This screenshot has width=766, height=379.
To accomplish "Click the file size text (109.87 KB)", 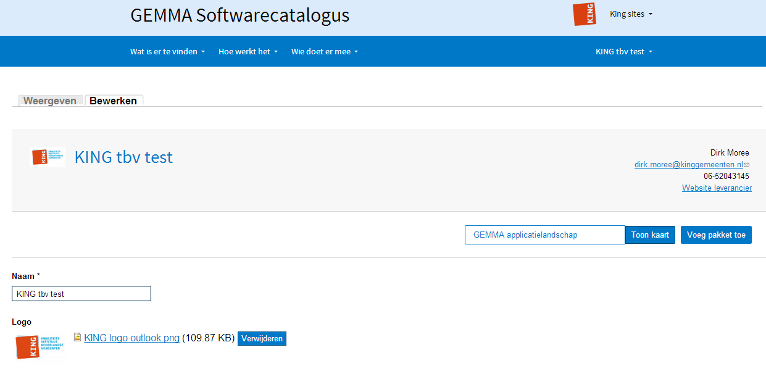I will coord(209,338).
